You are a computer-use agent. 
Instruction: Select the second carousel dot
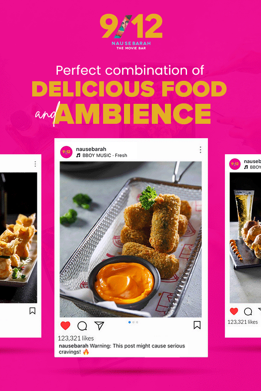134,322
